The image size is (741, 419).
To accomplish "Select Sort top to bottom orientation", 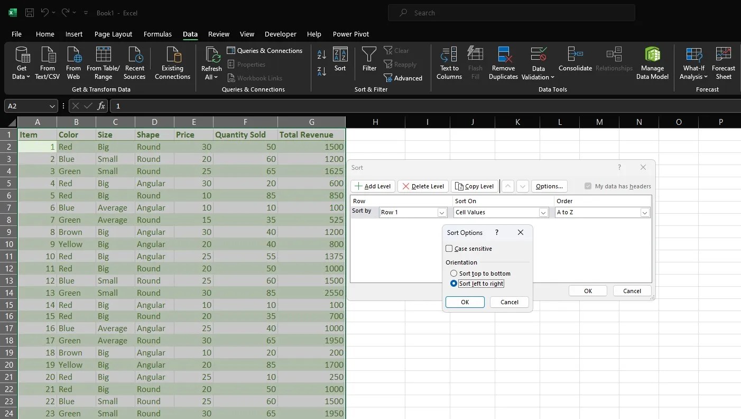I will (x=453, y=274).
